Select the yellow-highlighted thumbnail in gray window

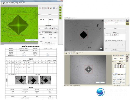[x=127, y=24]
